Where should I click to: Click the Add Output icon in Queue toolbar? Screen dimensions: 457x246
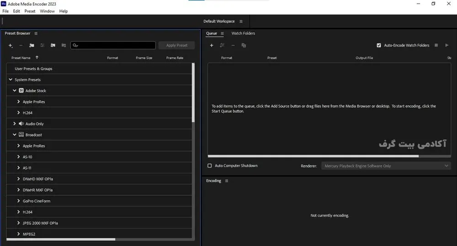tap(222, 46)
